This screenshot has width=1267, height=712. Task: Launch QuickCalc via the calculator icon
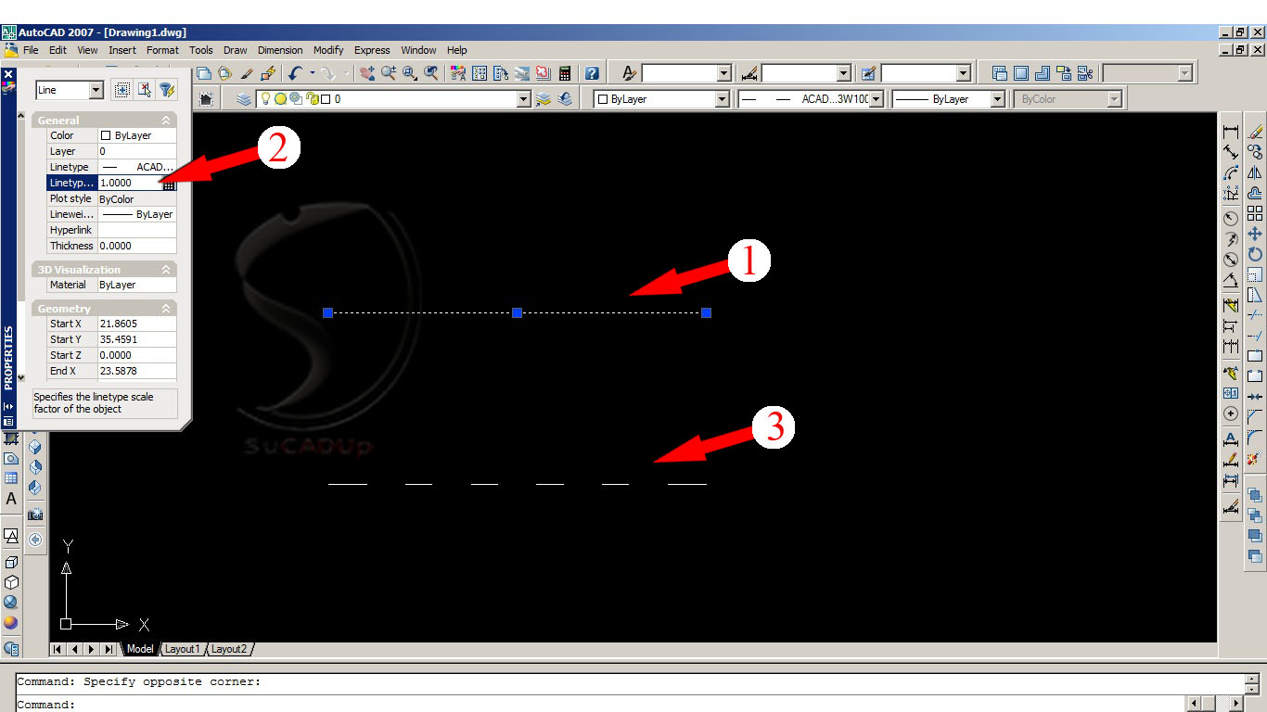pyautogui.click(x=565, y=72)
